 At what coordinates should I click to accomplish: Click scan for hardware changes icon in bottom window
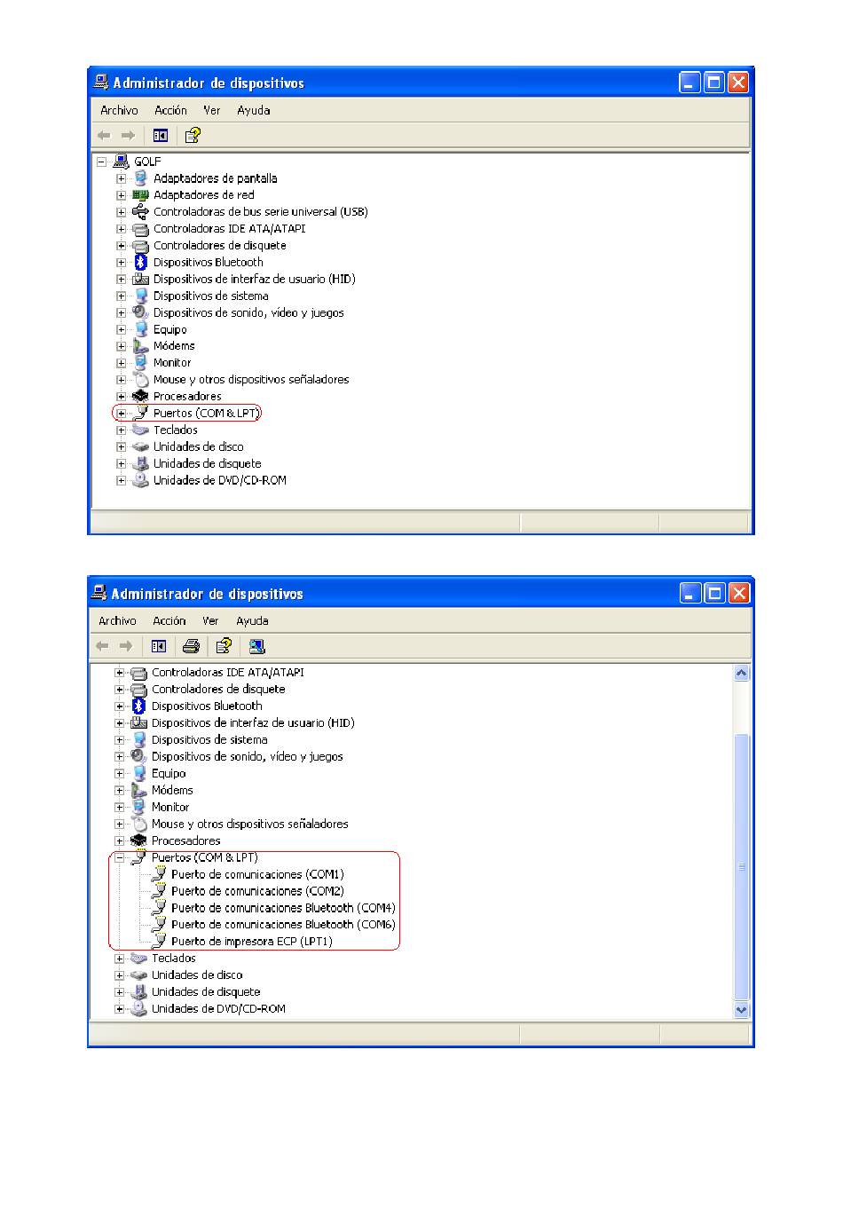click(x=256, y=646)
